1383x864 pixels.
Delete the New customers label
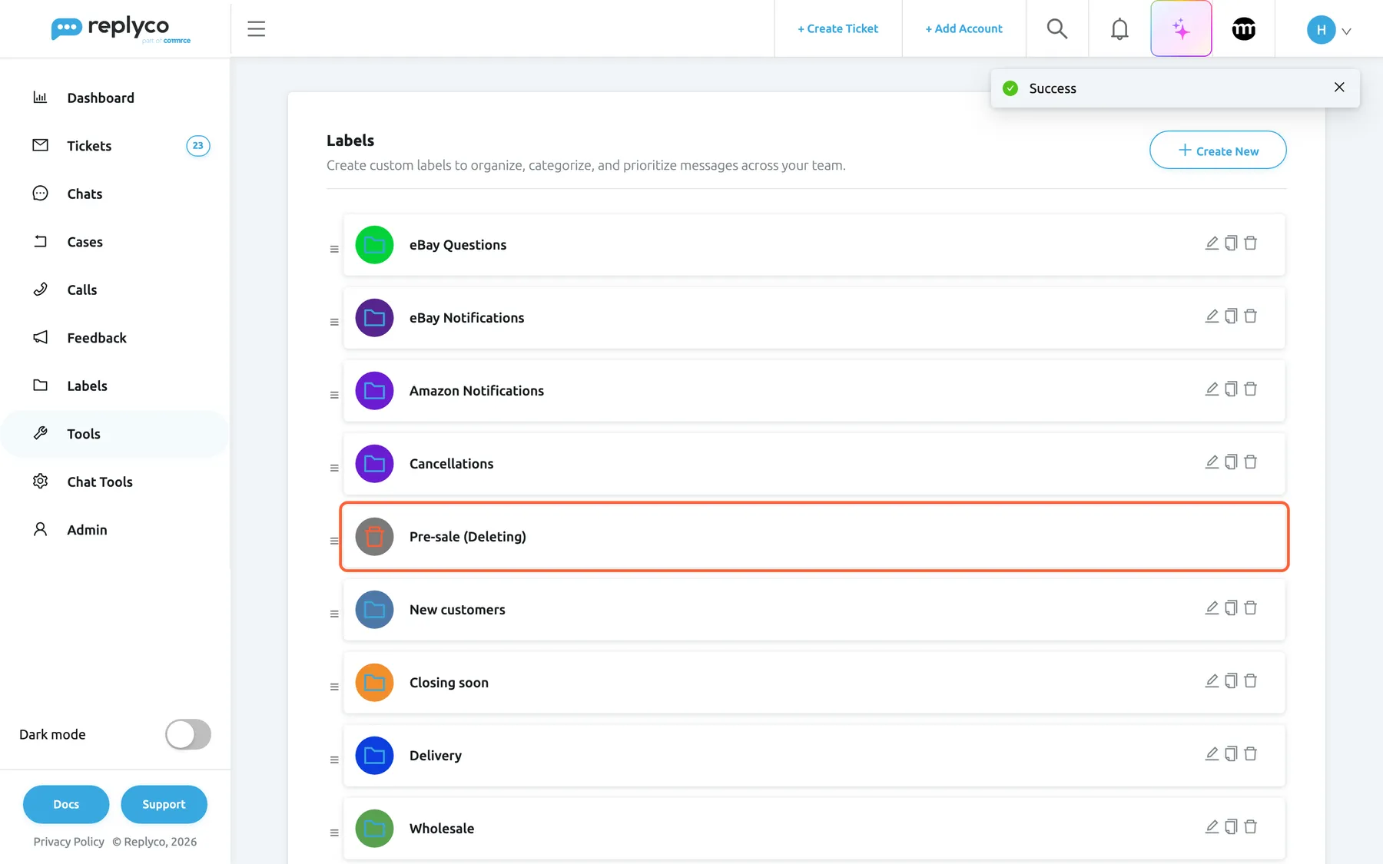[1250, 608]
